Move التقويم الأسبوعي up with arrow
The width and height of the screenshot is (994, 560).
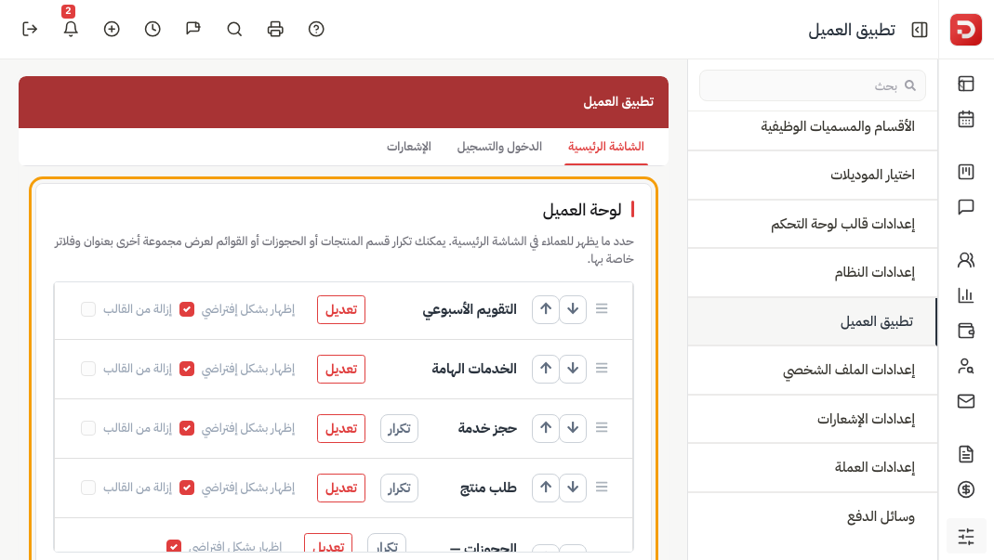point(546,309)
